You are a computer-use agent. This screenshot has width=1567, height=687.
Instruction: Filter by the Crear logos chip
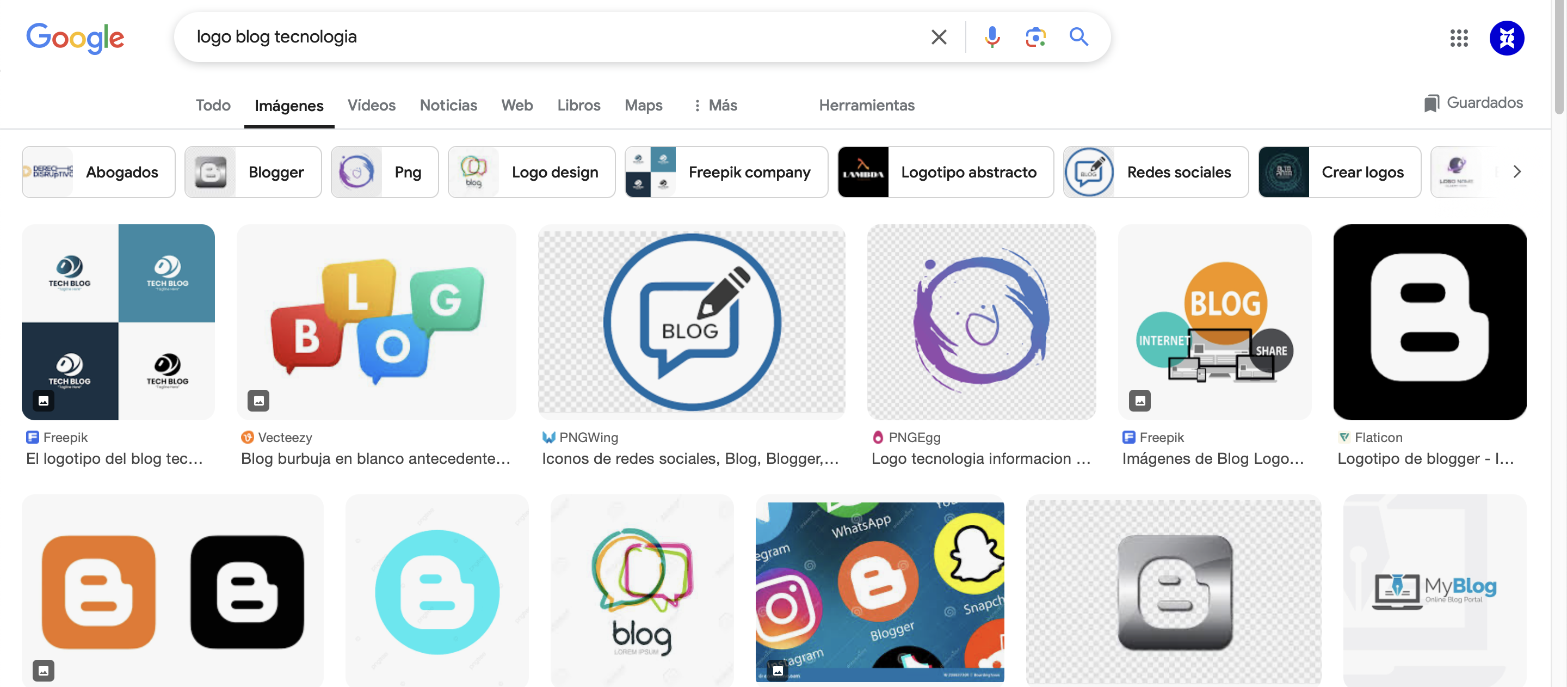click(x=1340, y=172)
